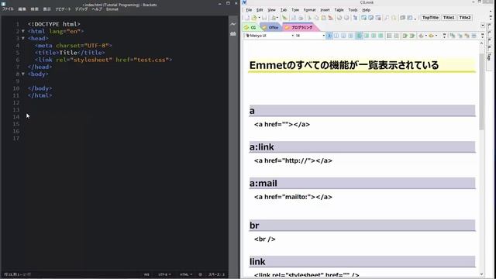Open the Emmet menu in Brackets
The width and height of the screenshot is (496, 279).
[112, 9]
